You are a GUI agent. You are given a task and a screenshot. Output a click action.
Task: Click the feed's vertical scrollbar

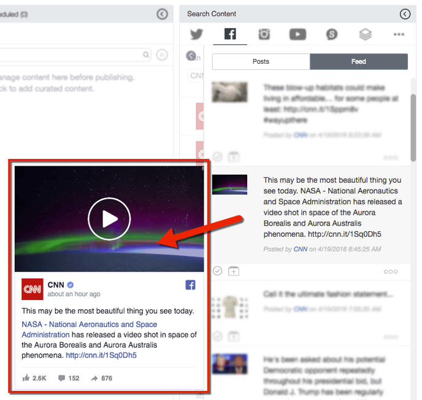413,128
